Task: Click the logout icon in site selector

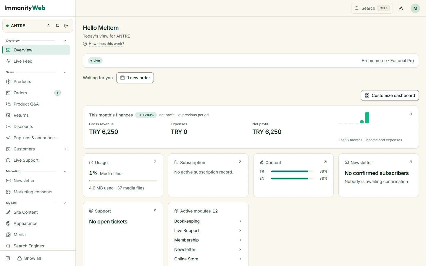Action: coord(66,26)
